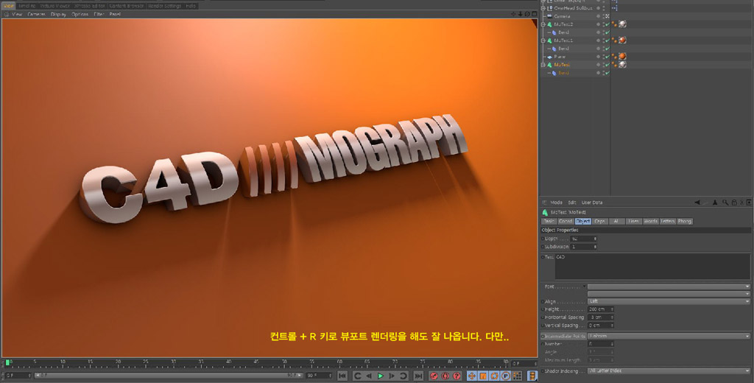Open the viewport Filter menu
Screen dimensions: 754x383
coord(99,15)
